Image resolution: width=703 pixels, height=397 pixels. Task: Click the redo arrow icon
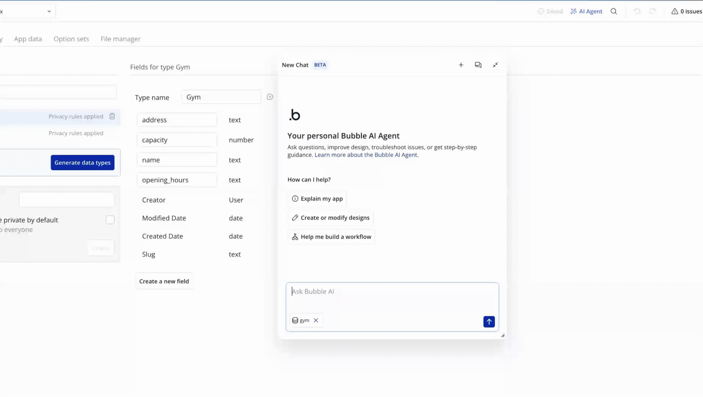pyautogui.click(x=653, y=11)
